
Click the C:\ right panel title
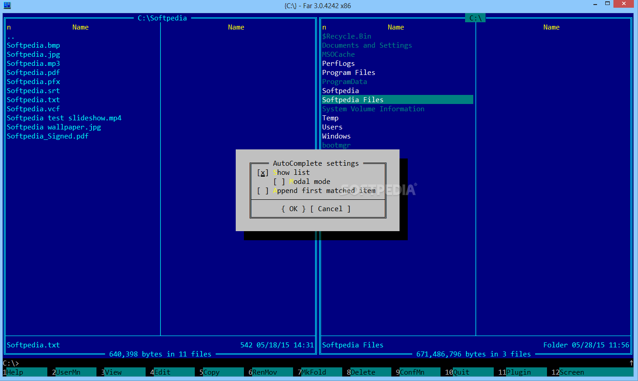coord(476,18)
